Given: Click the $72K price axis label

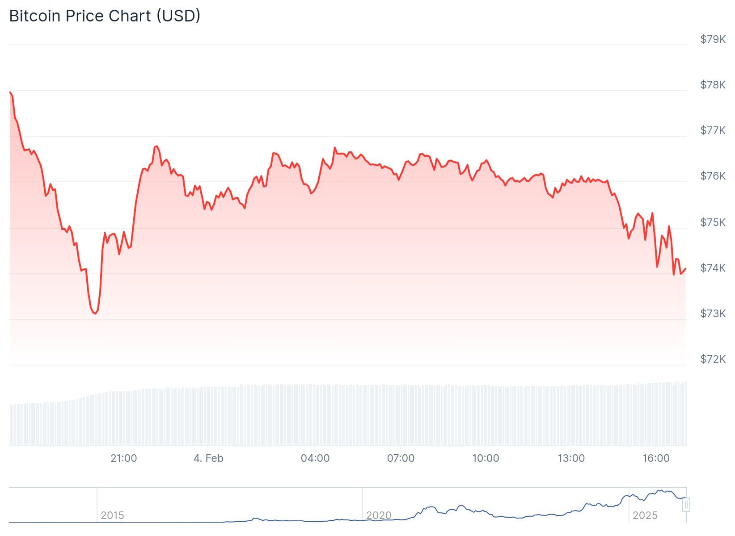Looking at the screenshot, I should pyautogui.click(x=713, y=359).
